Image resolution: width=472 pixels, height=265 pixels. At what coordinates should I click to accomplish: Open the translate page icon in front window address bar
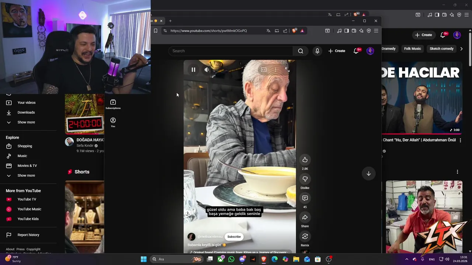pos(268,31)
